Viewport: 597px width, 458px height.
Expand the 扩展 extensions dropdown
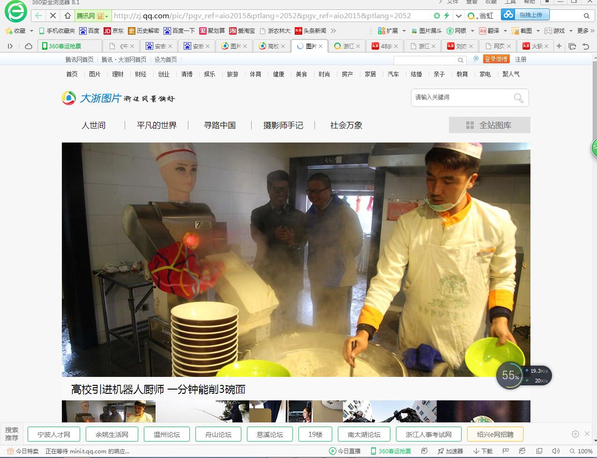[x=404, y=31]
